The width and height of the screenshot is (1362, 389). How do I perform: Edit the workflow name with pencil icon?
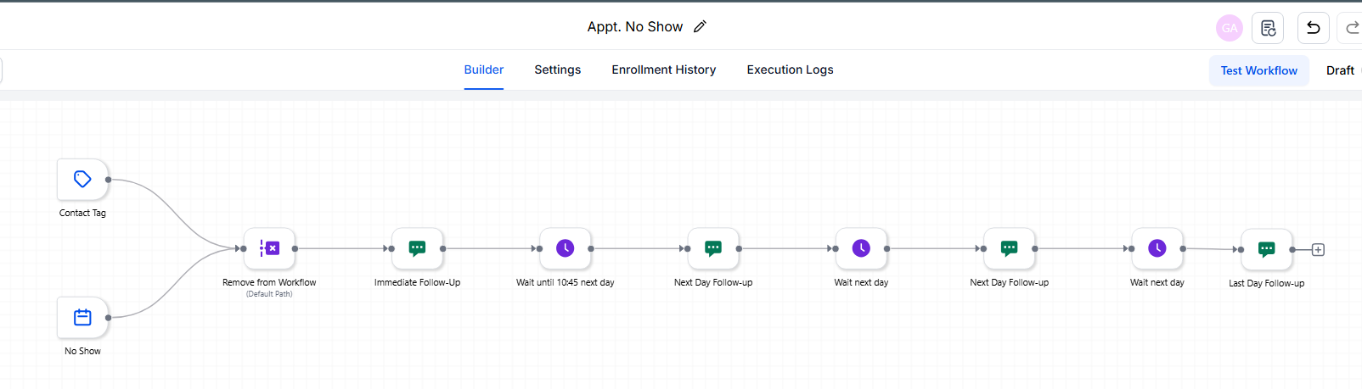(x=700, y=27)
